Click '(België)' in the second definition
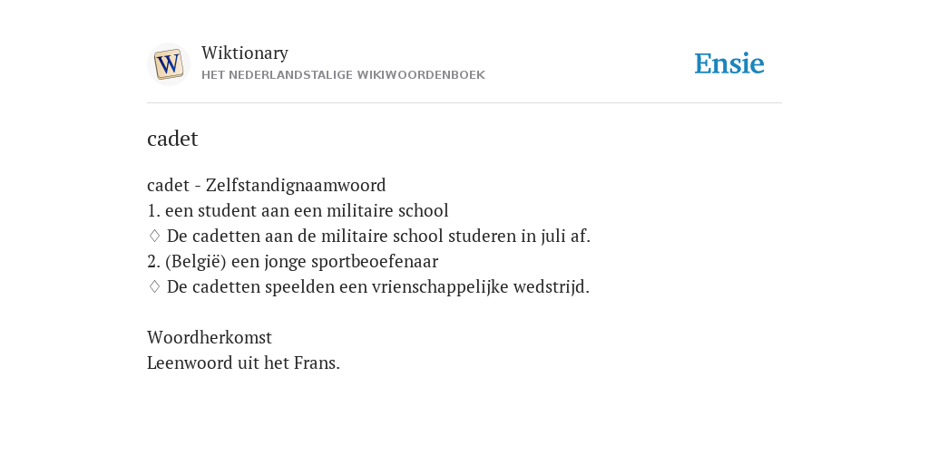 (196, 262)
